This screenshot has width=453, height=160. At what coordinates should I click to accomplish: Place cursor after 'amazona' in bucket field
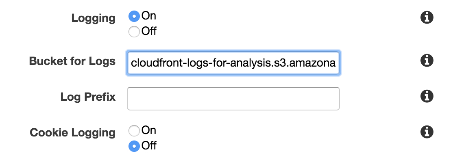[x=336, y=63]
